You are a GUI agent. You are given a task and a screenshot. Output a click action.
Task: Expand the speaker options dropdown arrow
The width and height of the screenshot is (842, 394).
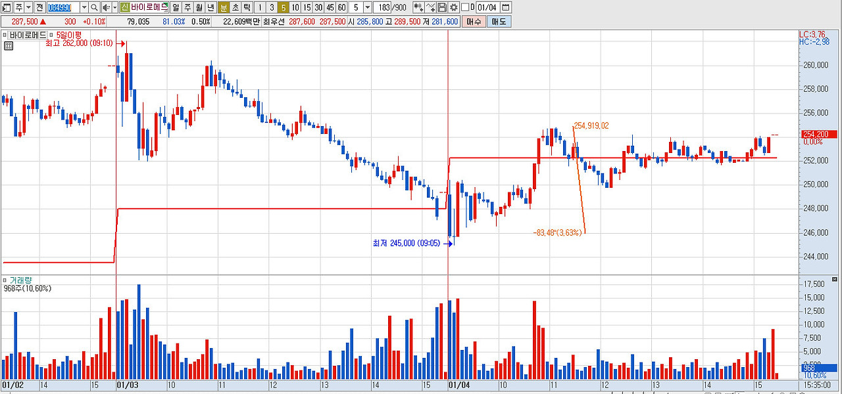pyautogui.click(x=114, y=7)
